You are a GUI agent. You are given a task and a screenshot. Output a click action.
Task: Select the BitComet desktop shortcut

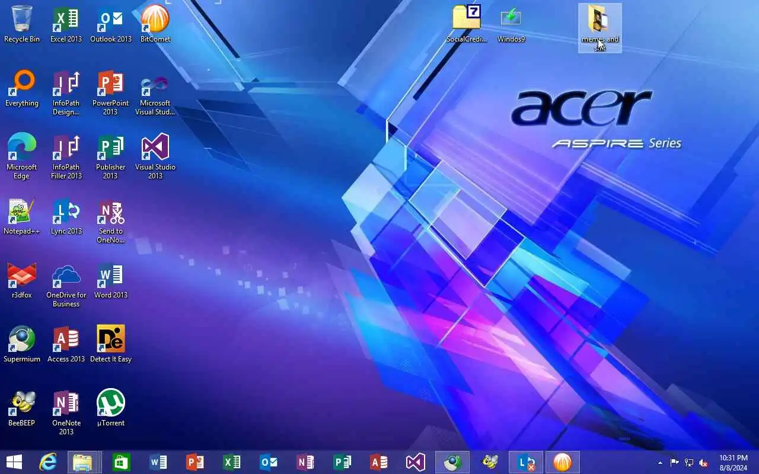[155, 24]
